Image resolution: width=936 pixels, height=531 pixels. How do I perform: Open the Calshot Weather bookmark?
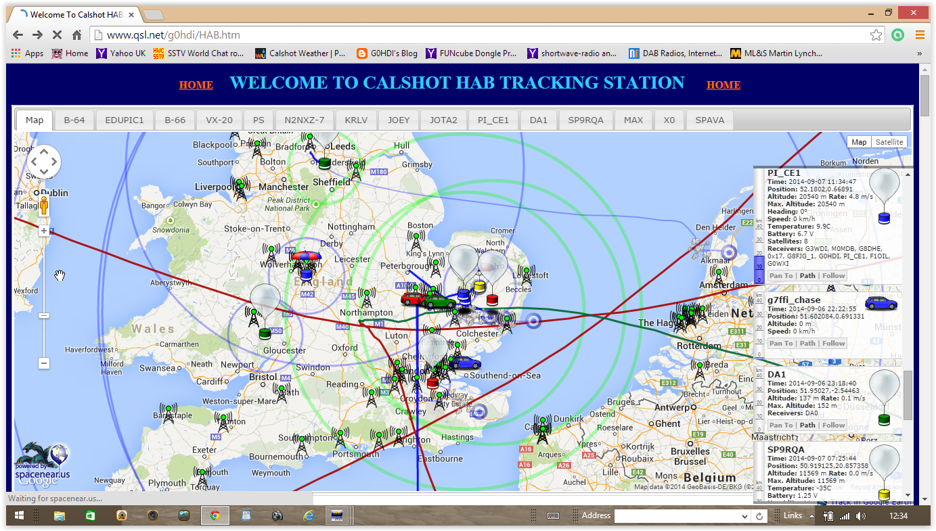[x=300, y=53]
